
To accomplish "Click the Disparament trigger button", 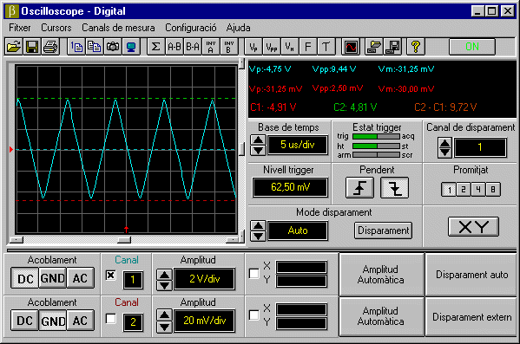I will tap(383, 230).
